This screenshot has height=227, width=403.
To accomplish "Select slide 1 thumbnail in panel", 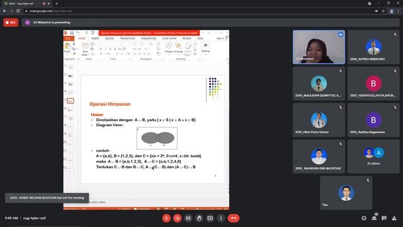I will [x=70, y=67].
